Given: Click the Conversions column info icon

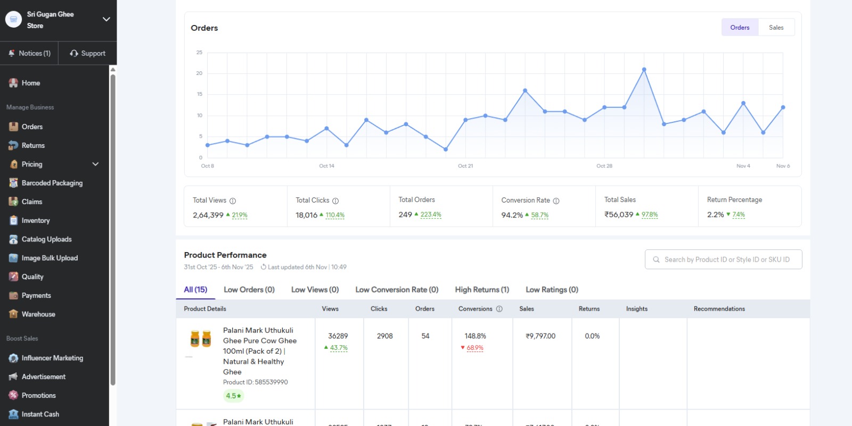Looking at the screenshot, I should (x=499, y=309).
